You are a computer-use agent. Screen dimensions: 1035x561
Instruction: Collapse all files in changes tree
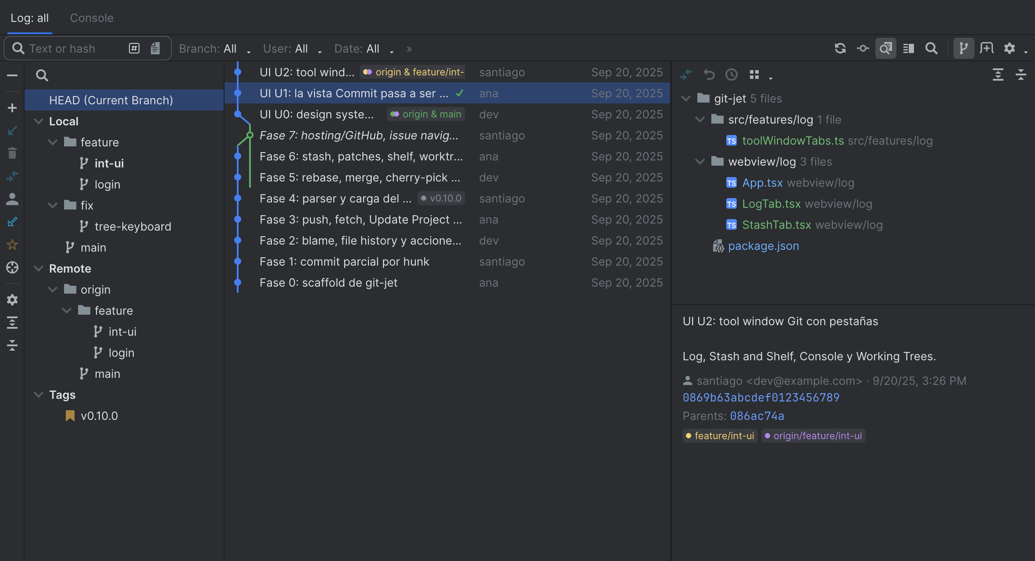pyautogui.click(x=1021, y=75)
